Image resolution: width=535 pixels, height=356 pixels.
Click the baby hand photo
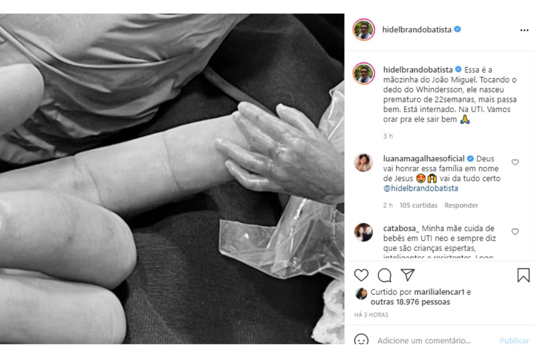172,178
